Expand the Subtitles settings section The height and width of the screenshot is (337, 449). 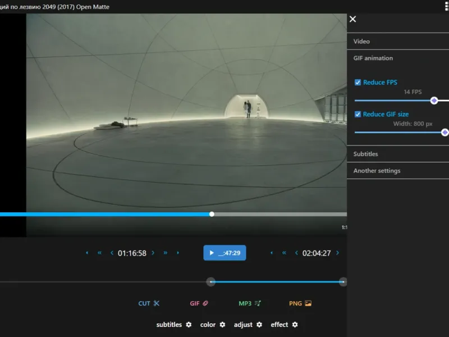[398, 154]
